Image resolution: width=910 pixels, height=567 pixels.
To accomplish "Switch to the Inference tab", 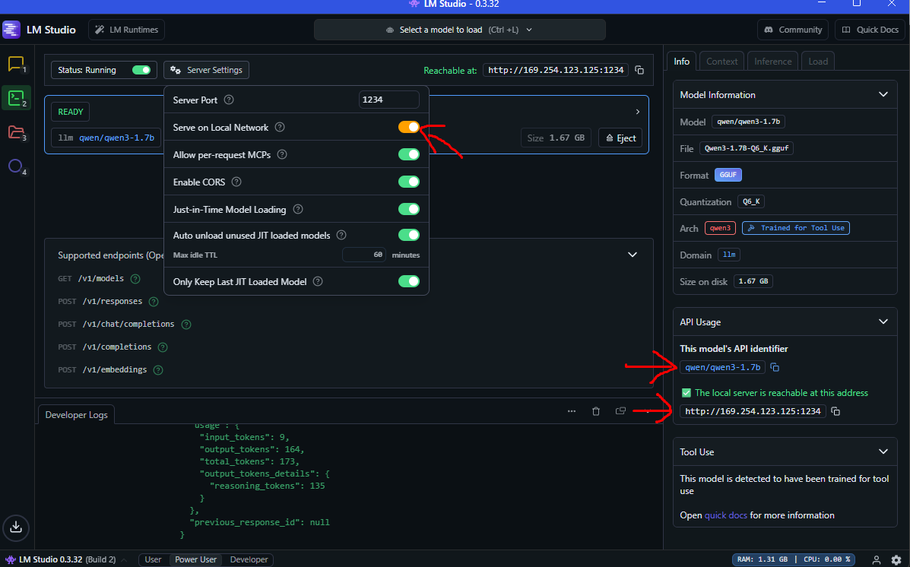I will point(772,61).
